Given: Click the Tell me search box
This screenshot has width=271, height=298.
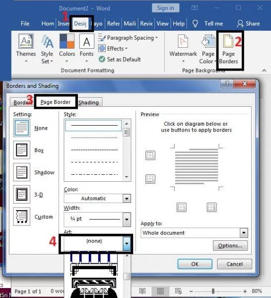Looking at the screenshot, I should point(213,23).
